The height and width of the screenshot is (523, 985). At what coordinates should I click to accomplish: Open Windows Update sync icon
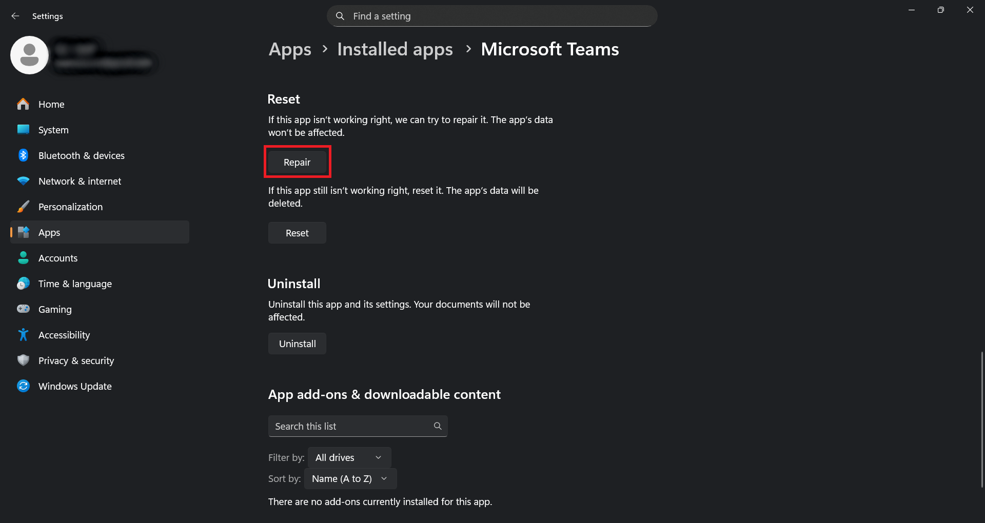click(23, 386)
